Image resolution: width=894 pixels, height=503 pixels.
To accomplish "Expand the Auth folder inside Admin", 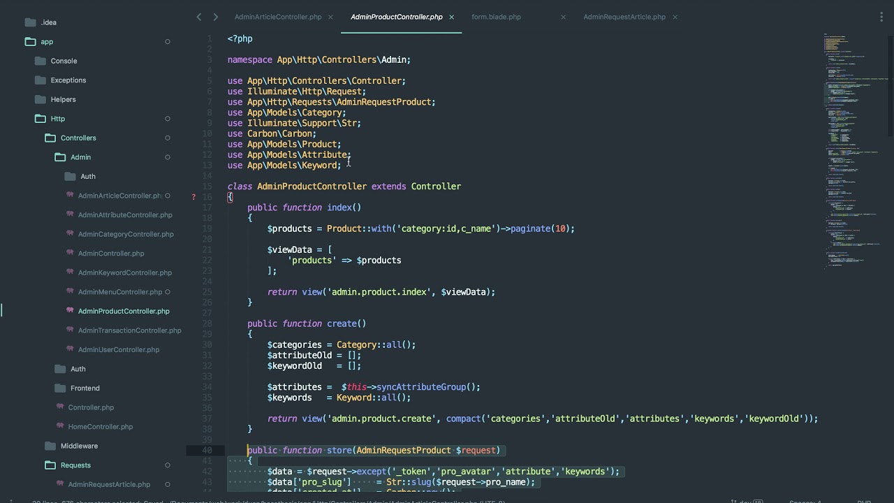I will (70, 176).
